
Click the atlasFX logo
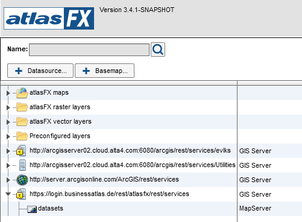tap(49, 18)
